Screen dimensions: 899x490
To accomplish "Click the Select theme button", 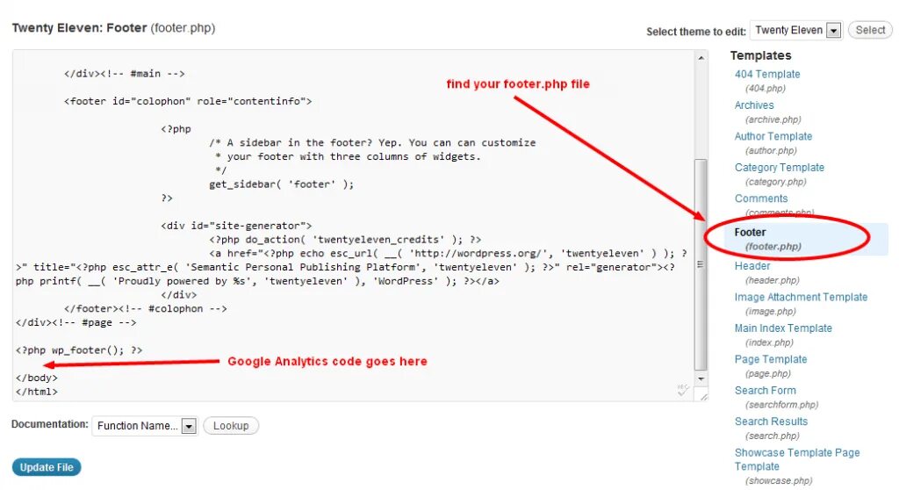I will [870, 31].
